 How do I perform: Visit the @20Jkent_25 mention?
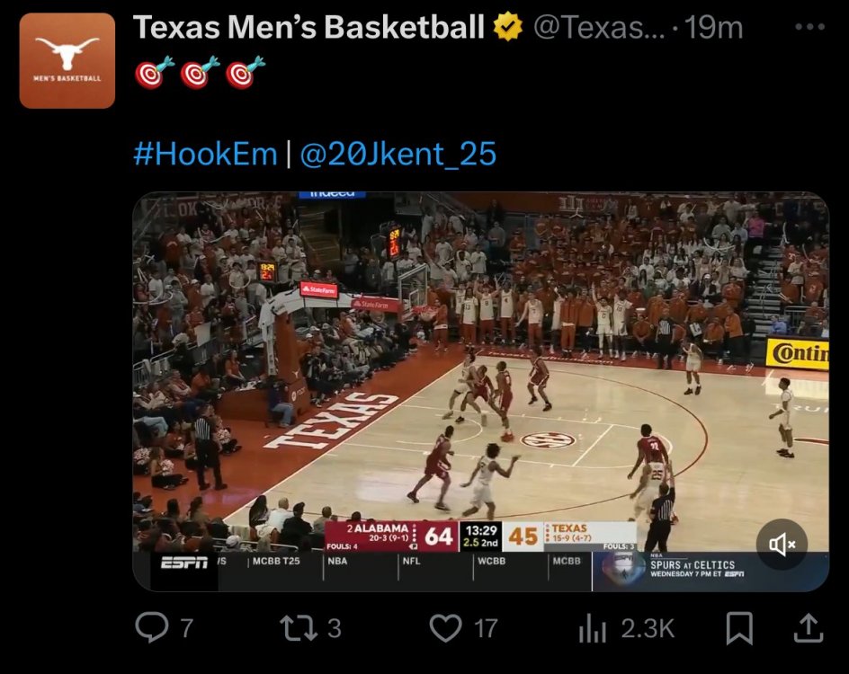click(398, 154)
